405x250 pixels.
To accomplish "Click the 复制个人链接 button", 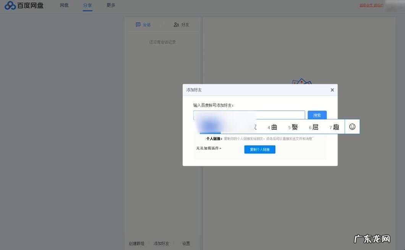I will [259, 149].
